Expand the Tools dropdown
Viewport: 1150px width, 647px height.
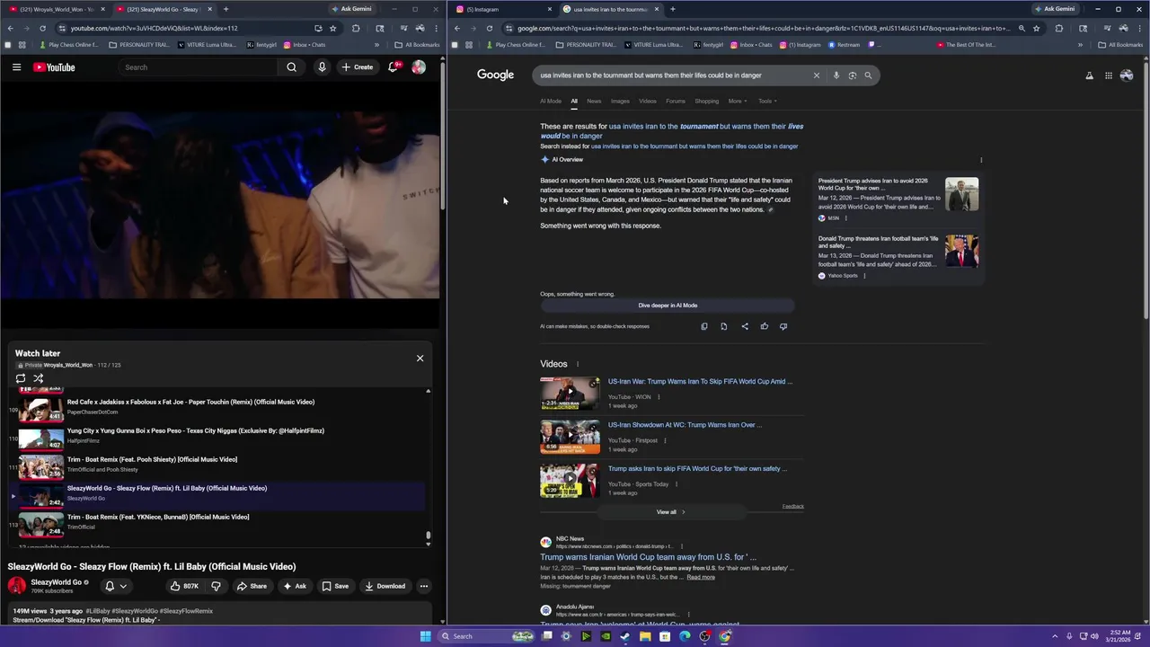767,101
